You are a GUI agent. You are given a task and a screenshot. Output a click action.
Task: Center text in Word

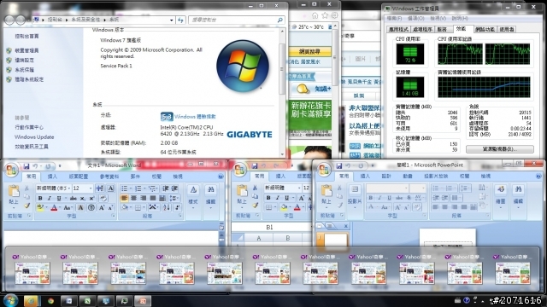[x=133, y=198]
